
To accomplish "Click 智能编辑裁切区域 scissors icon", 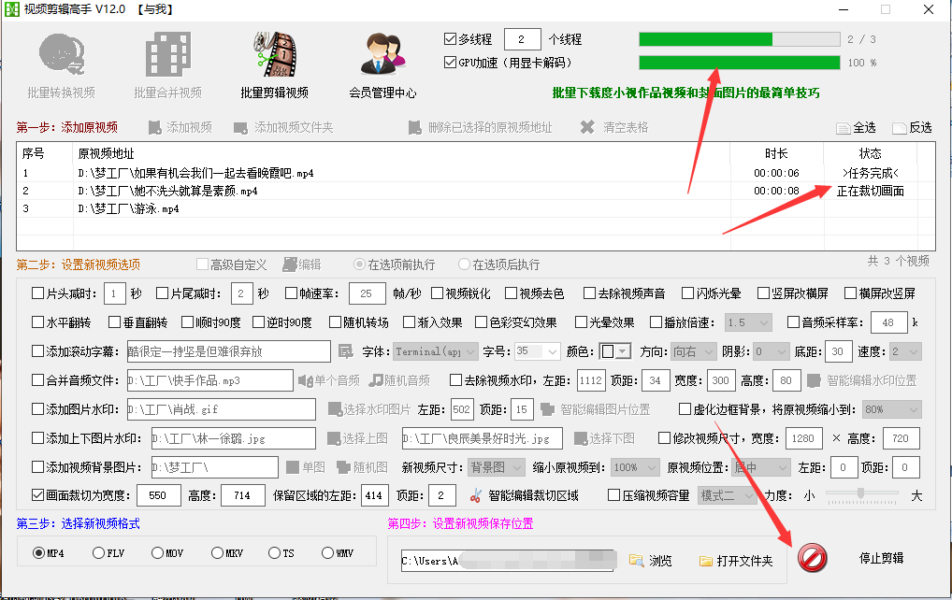I will coord(475,495).
